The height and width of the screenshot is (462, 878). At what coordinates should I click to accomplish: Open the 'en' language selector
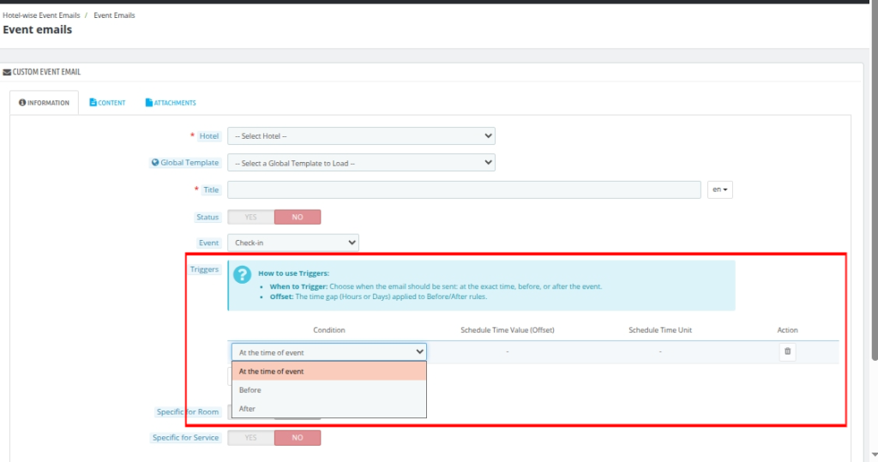720,190
